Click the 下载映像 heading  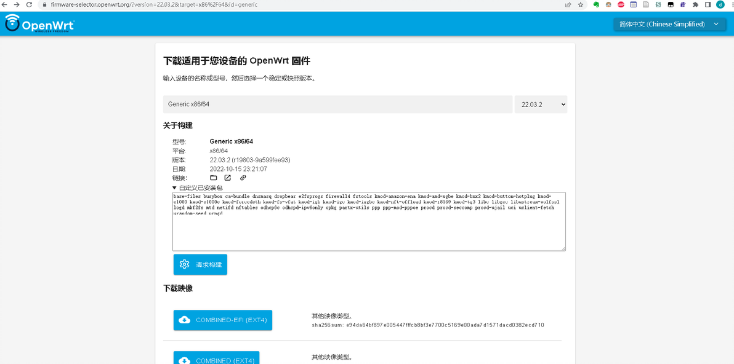(178, 288)
